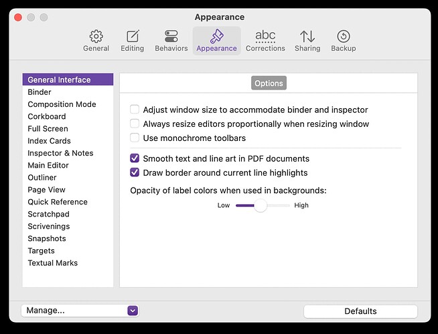
Task: Select Outliner in the sidebar list
Action: point(68,178)
